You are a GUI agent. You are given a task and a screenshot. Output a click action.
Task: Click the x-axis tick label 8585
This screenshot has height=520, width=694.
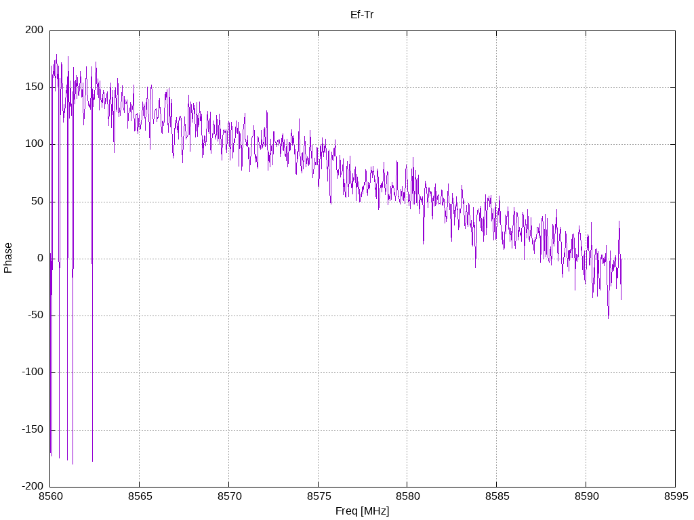(497, 496)
